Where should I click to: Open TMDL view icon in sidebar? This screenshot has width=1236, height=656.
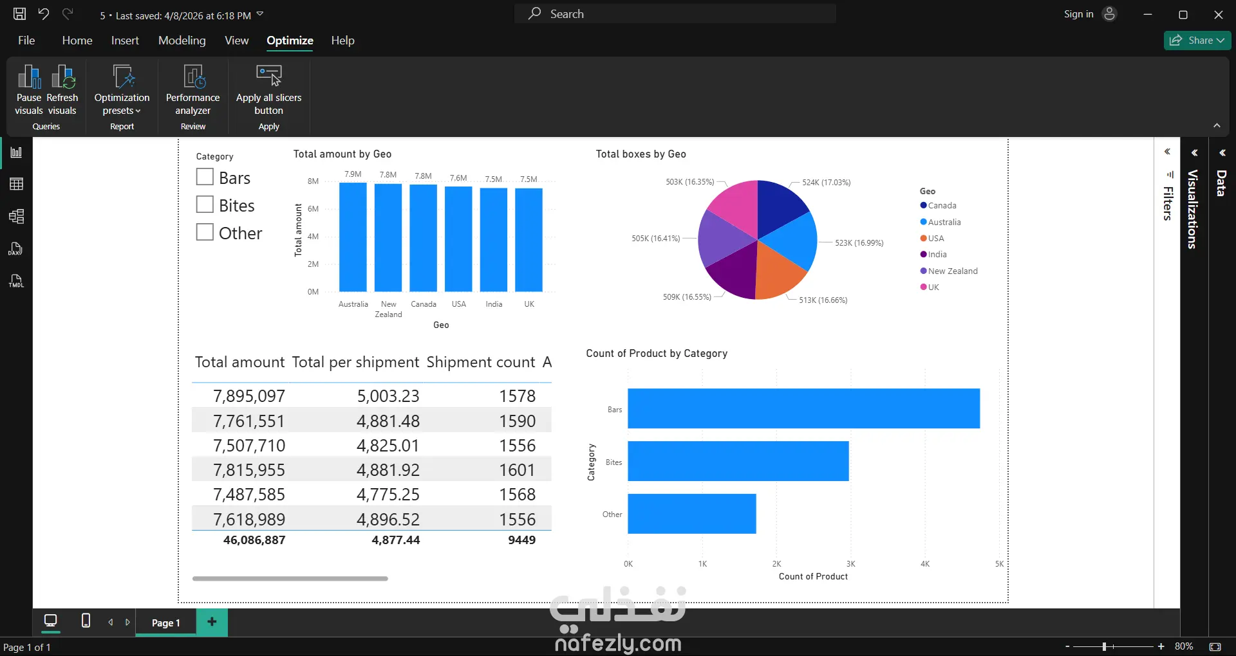click(16, 281)
